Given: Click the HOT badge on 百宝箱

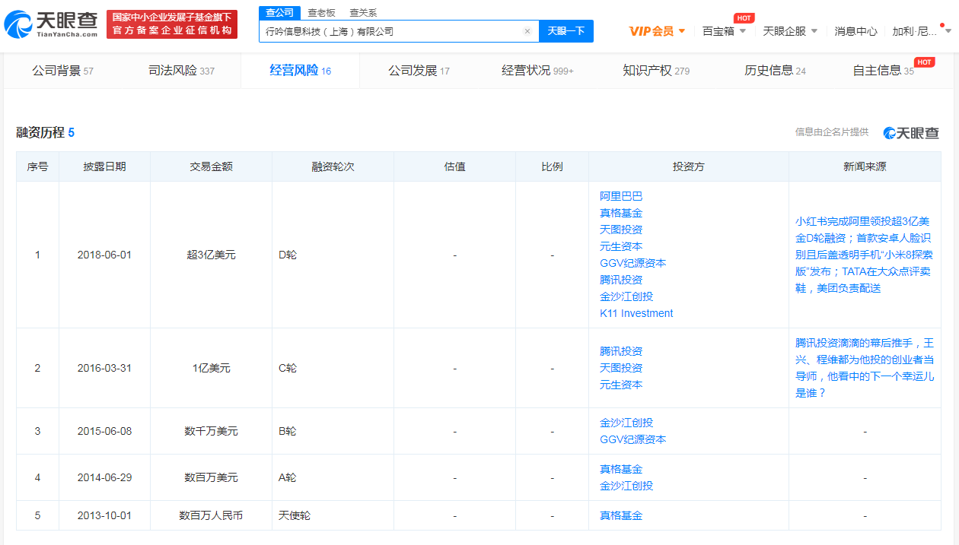Looking at the screenshot, I should click(744, 17).
